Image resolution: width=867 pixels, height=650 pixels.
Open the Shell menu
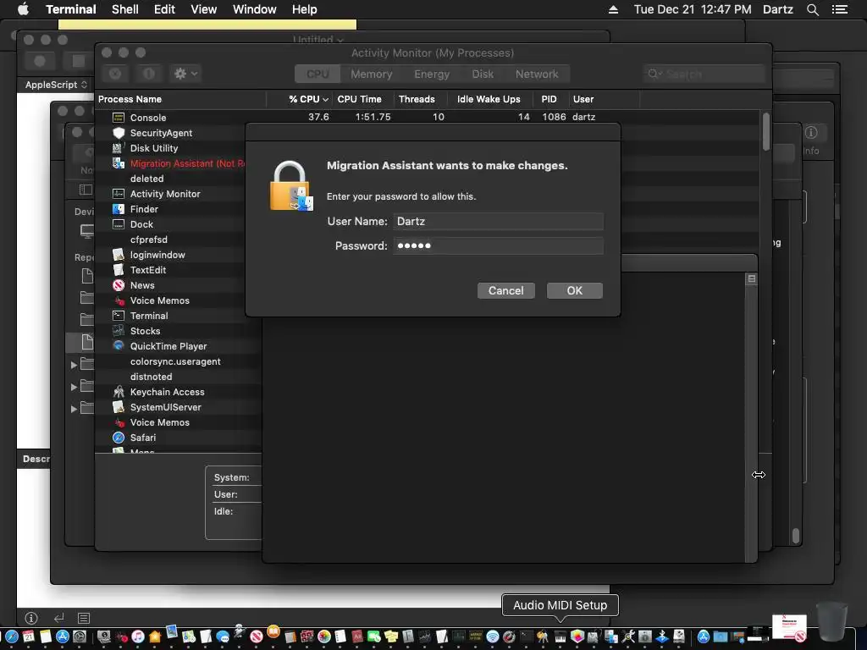point(125,9)
